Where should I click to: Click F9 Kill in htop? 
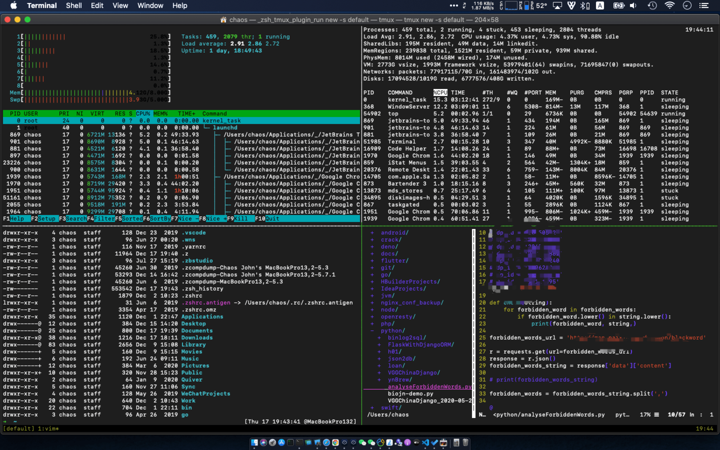point(241,218)
